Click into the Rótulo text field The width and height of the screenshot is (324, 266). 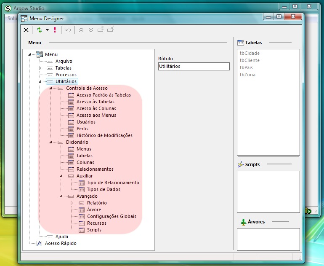[x=194, y=66]
